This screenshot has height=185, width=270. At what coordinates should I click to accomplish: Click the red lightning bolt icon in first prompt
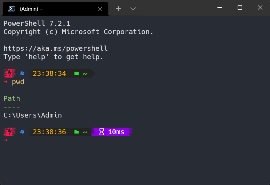click(10, 73)
